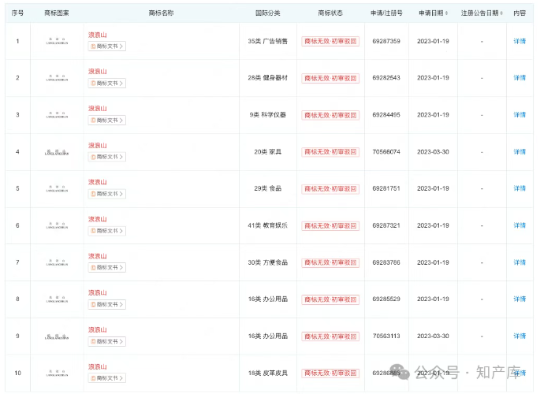
Task: Expand 商标文书 chevron in 20类 家具 row
Action: [x=121, y=158]
